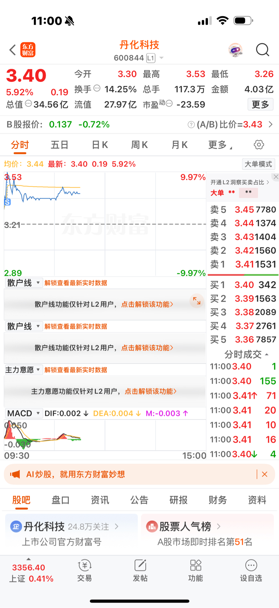Screen dimensions: 279x608
Task: Open 丹化科技 enterprise badge icon
Action: coord(16,526)
